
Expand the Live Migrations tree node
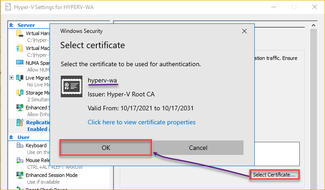11,78
